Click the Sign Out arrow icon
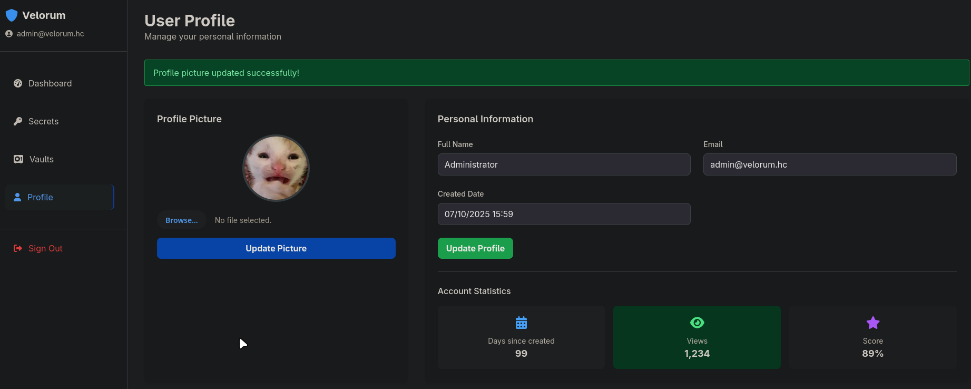The width and height of the screenshot is (971, 389). tap(18, 248)
